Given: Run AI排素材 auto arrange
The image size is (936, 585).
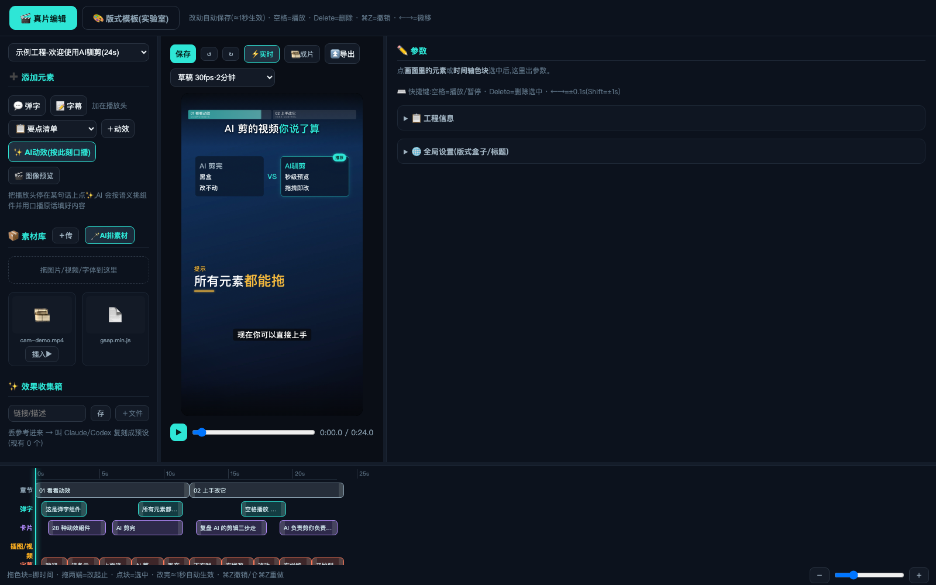Looking at the screenshot, I should click(109, 235).
